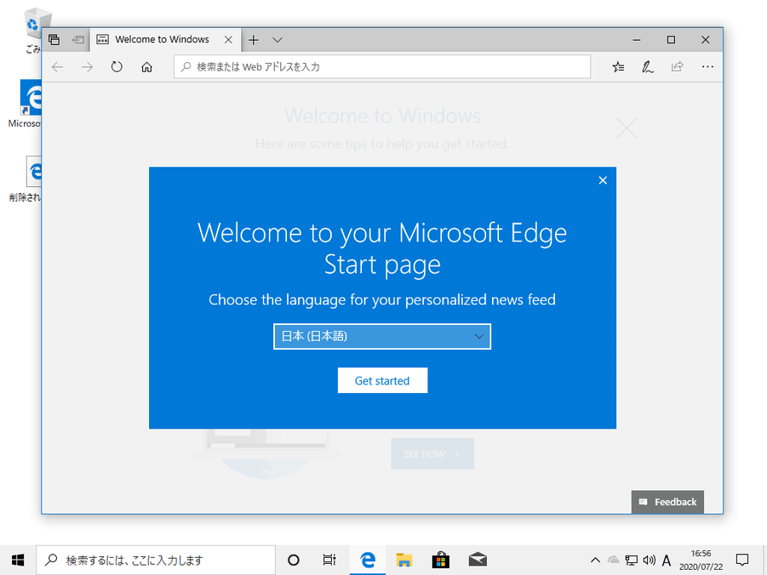
Task: Click the Get started button
Action: [382, 380]
